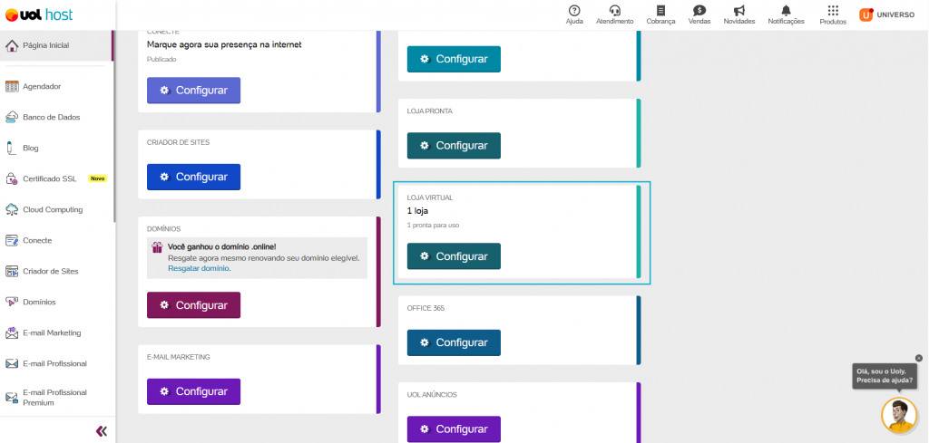The height and width of the screenshot is (443, 929).
Task: Click the Novo badge beside Certificado SSL
Action: point(97,178)
